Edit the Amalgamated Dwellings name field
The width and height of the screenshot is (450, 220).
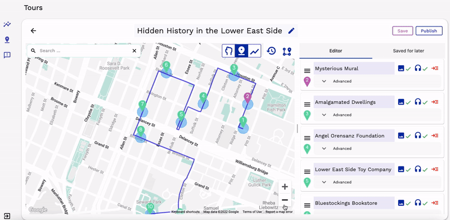(354, 102)
